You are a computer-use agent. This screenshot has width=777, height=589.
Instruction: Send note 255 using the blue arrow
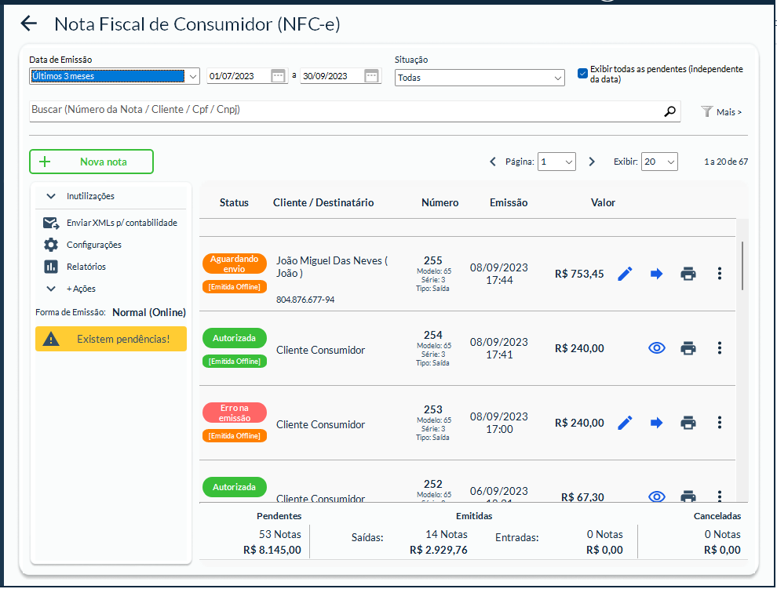click(656, 274)
